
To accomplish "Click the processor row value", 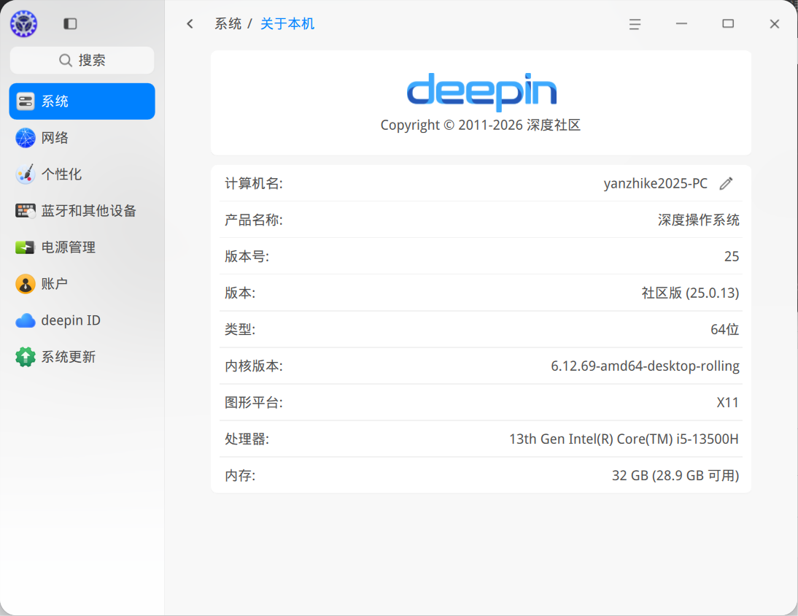I will pos(624,439).
